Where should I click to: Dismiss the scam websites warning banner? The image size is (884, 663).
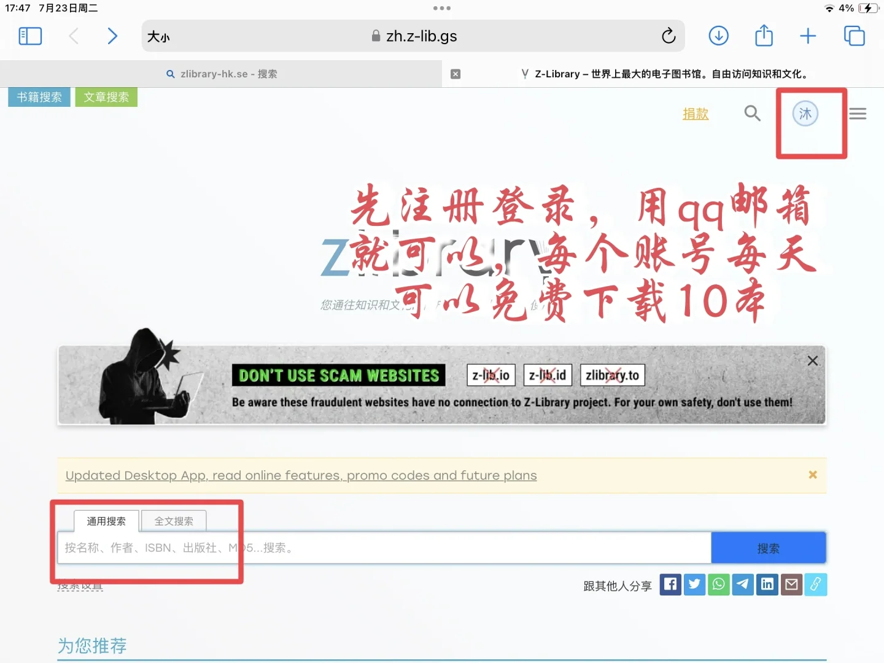tap(813, 361)
